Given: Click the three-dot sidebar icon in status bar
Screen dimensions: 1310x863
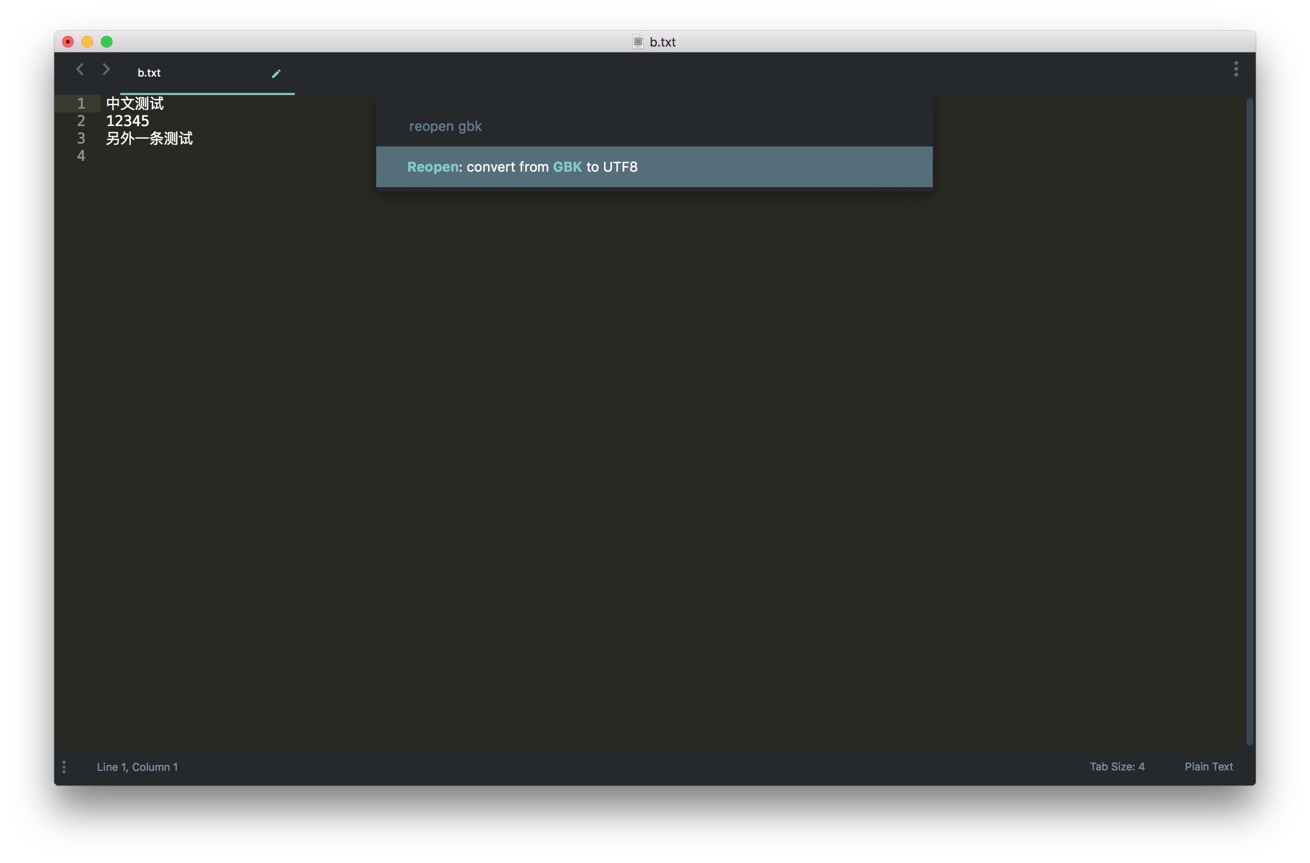Looking at the screenshot, I should click(x=64, y=767).
